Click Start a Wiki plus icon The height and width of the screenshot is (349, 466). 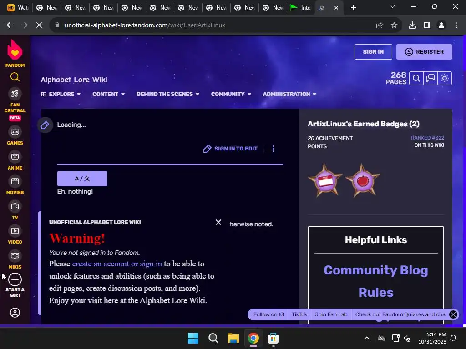coord(15,279)
